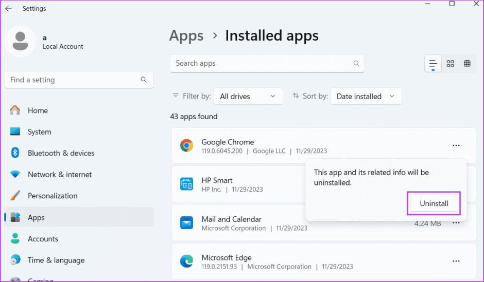
Task: Open Network & internet settings
Action: click(x=60, y=175)
